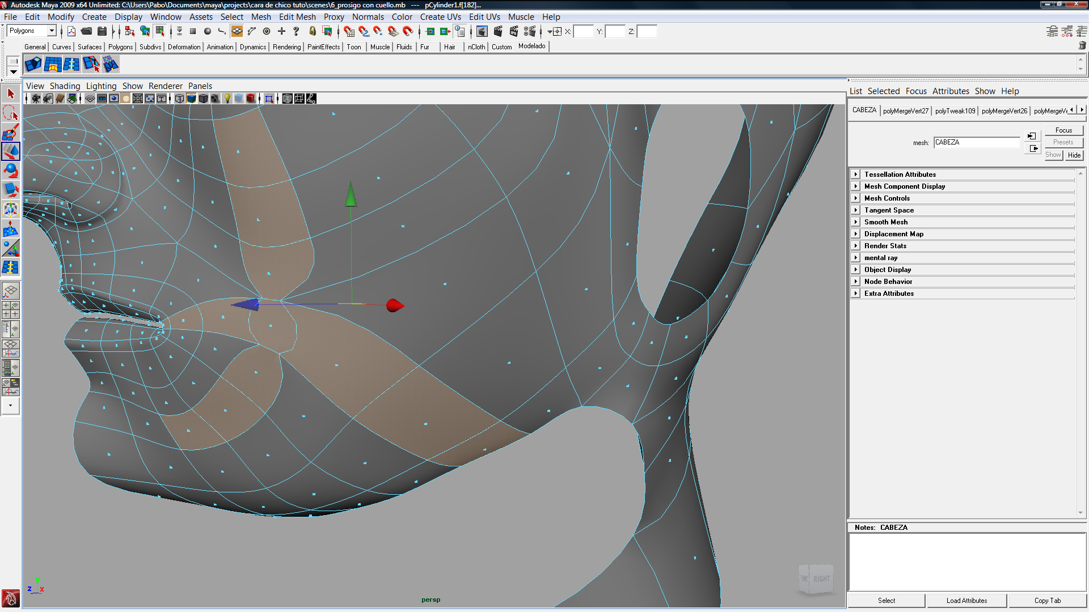This screenshot has height=612, width=1089.
Task: Activate the Scale tool
Action: [x=10, y=189]
